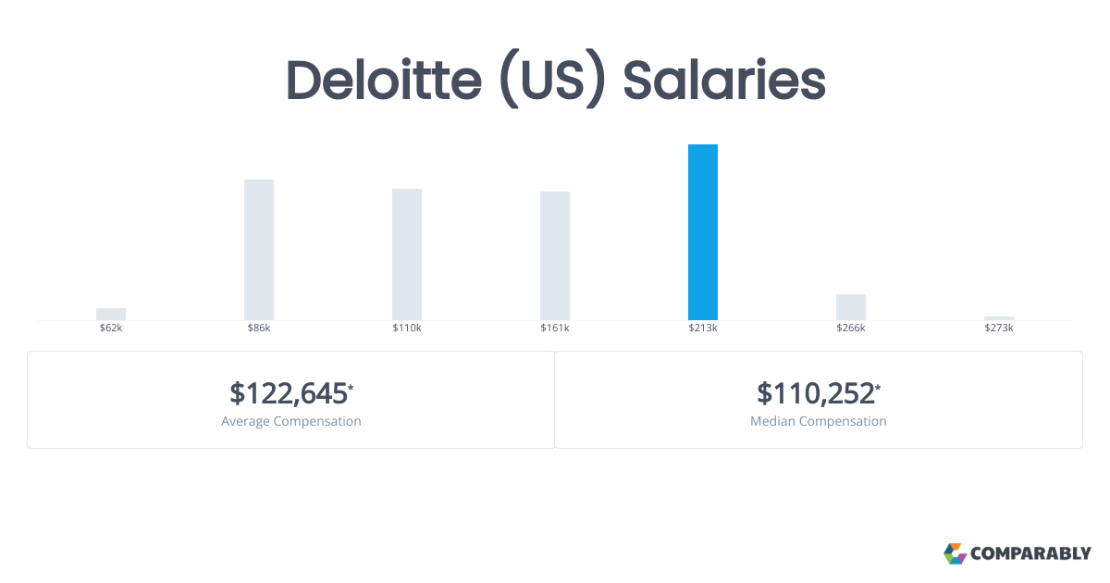The height and width of the screenshot is (583, 1110).
Task: Click the $110k axis label
Action: click(x=407, y=329)
